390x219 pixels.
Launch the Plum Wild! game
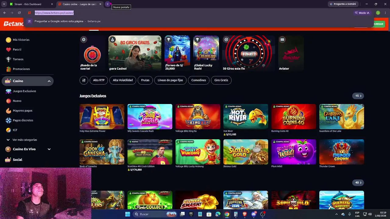293,152
